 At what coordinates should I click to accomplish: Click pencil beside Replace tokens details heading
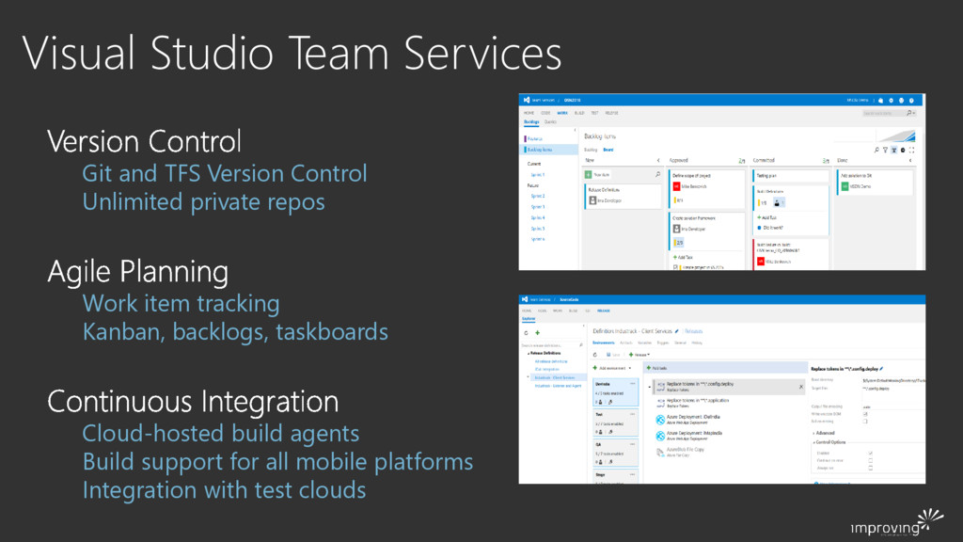tap(881, 369)
